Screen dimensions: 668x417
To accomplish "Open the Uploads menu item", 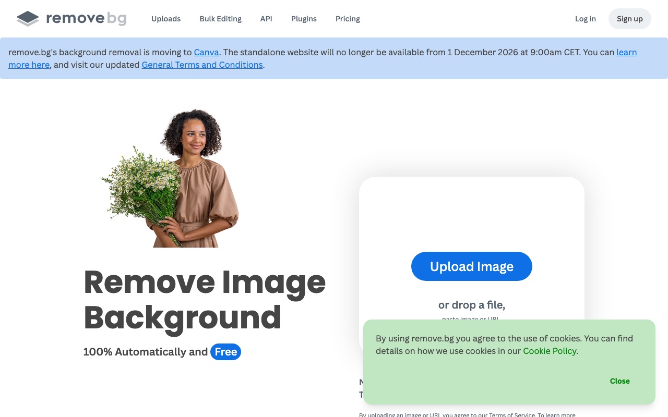I will (166, 19).
